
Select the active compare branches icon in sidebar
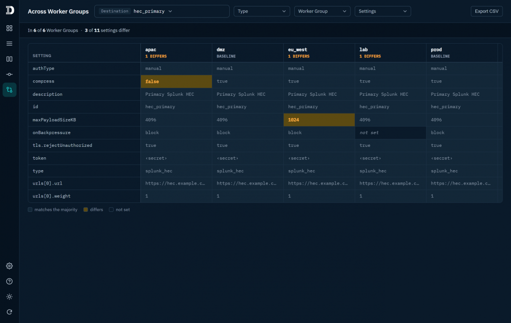point(9,90)
